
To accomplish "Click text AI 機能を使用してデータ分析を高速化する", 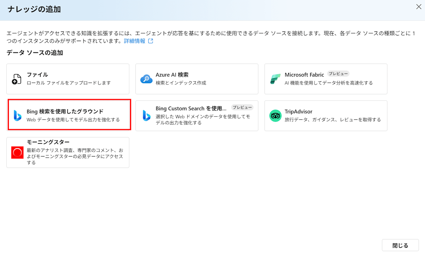I will [329, 83].
